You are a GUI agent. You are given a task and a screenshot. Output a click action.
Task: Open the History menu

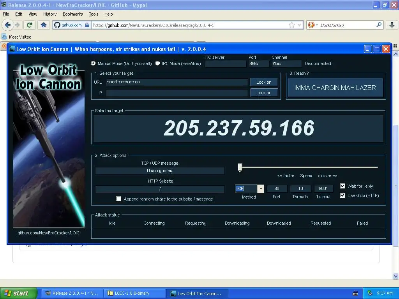49,14
